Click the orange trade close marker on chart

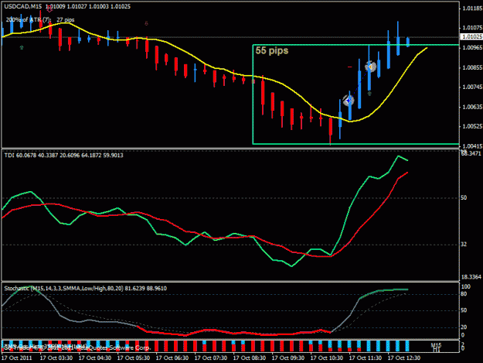tap(370, 67)
